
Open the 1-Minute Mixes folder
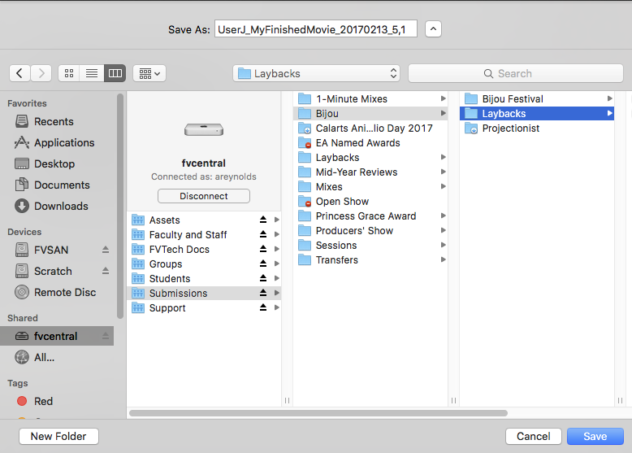[370, 99]
